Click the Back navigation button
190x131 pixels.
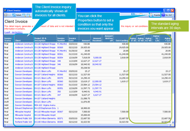pos(7,15)
